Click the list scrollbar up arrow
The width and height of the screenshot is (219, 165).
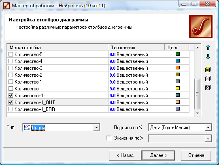[198, 48]
